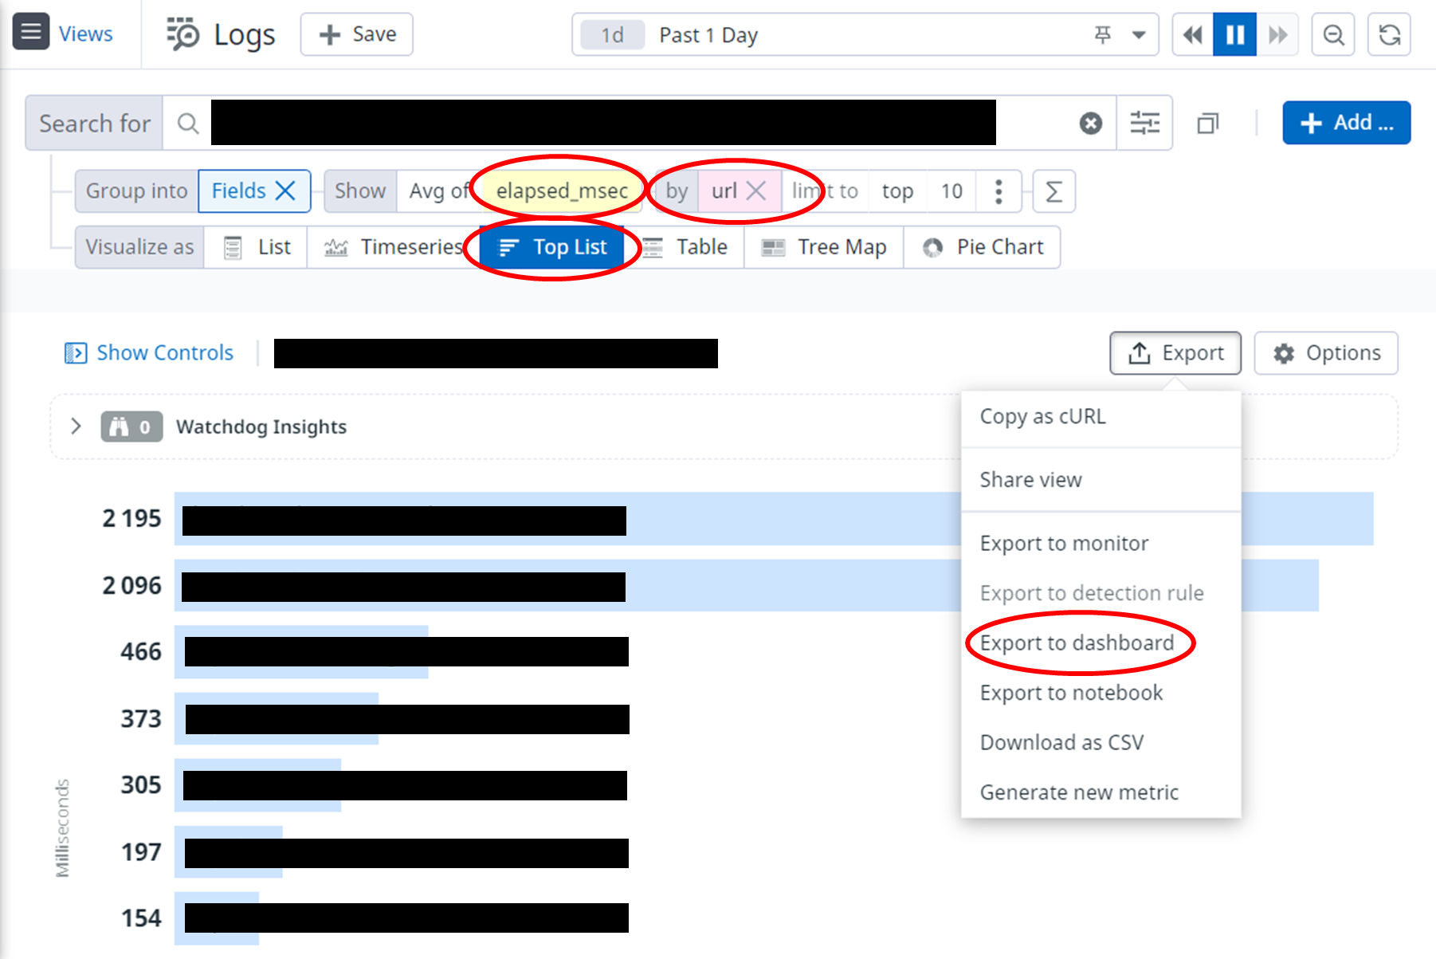Remove the url group-by facet

click(756, 191)
